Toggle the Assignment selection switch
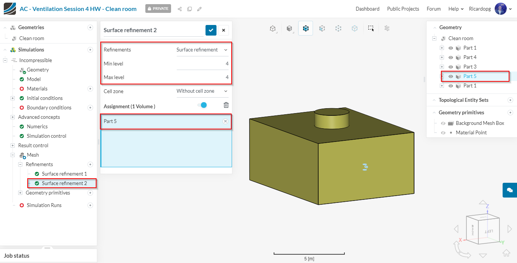Screen dimensions: 517x263 (x=202, y=105)
